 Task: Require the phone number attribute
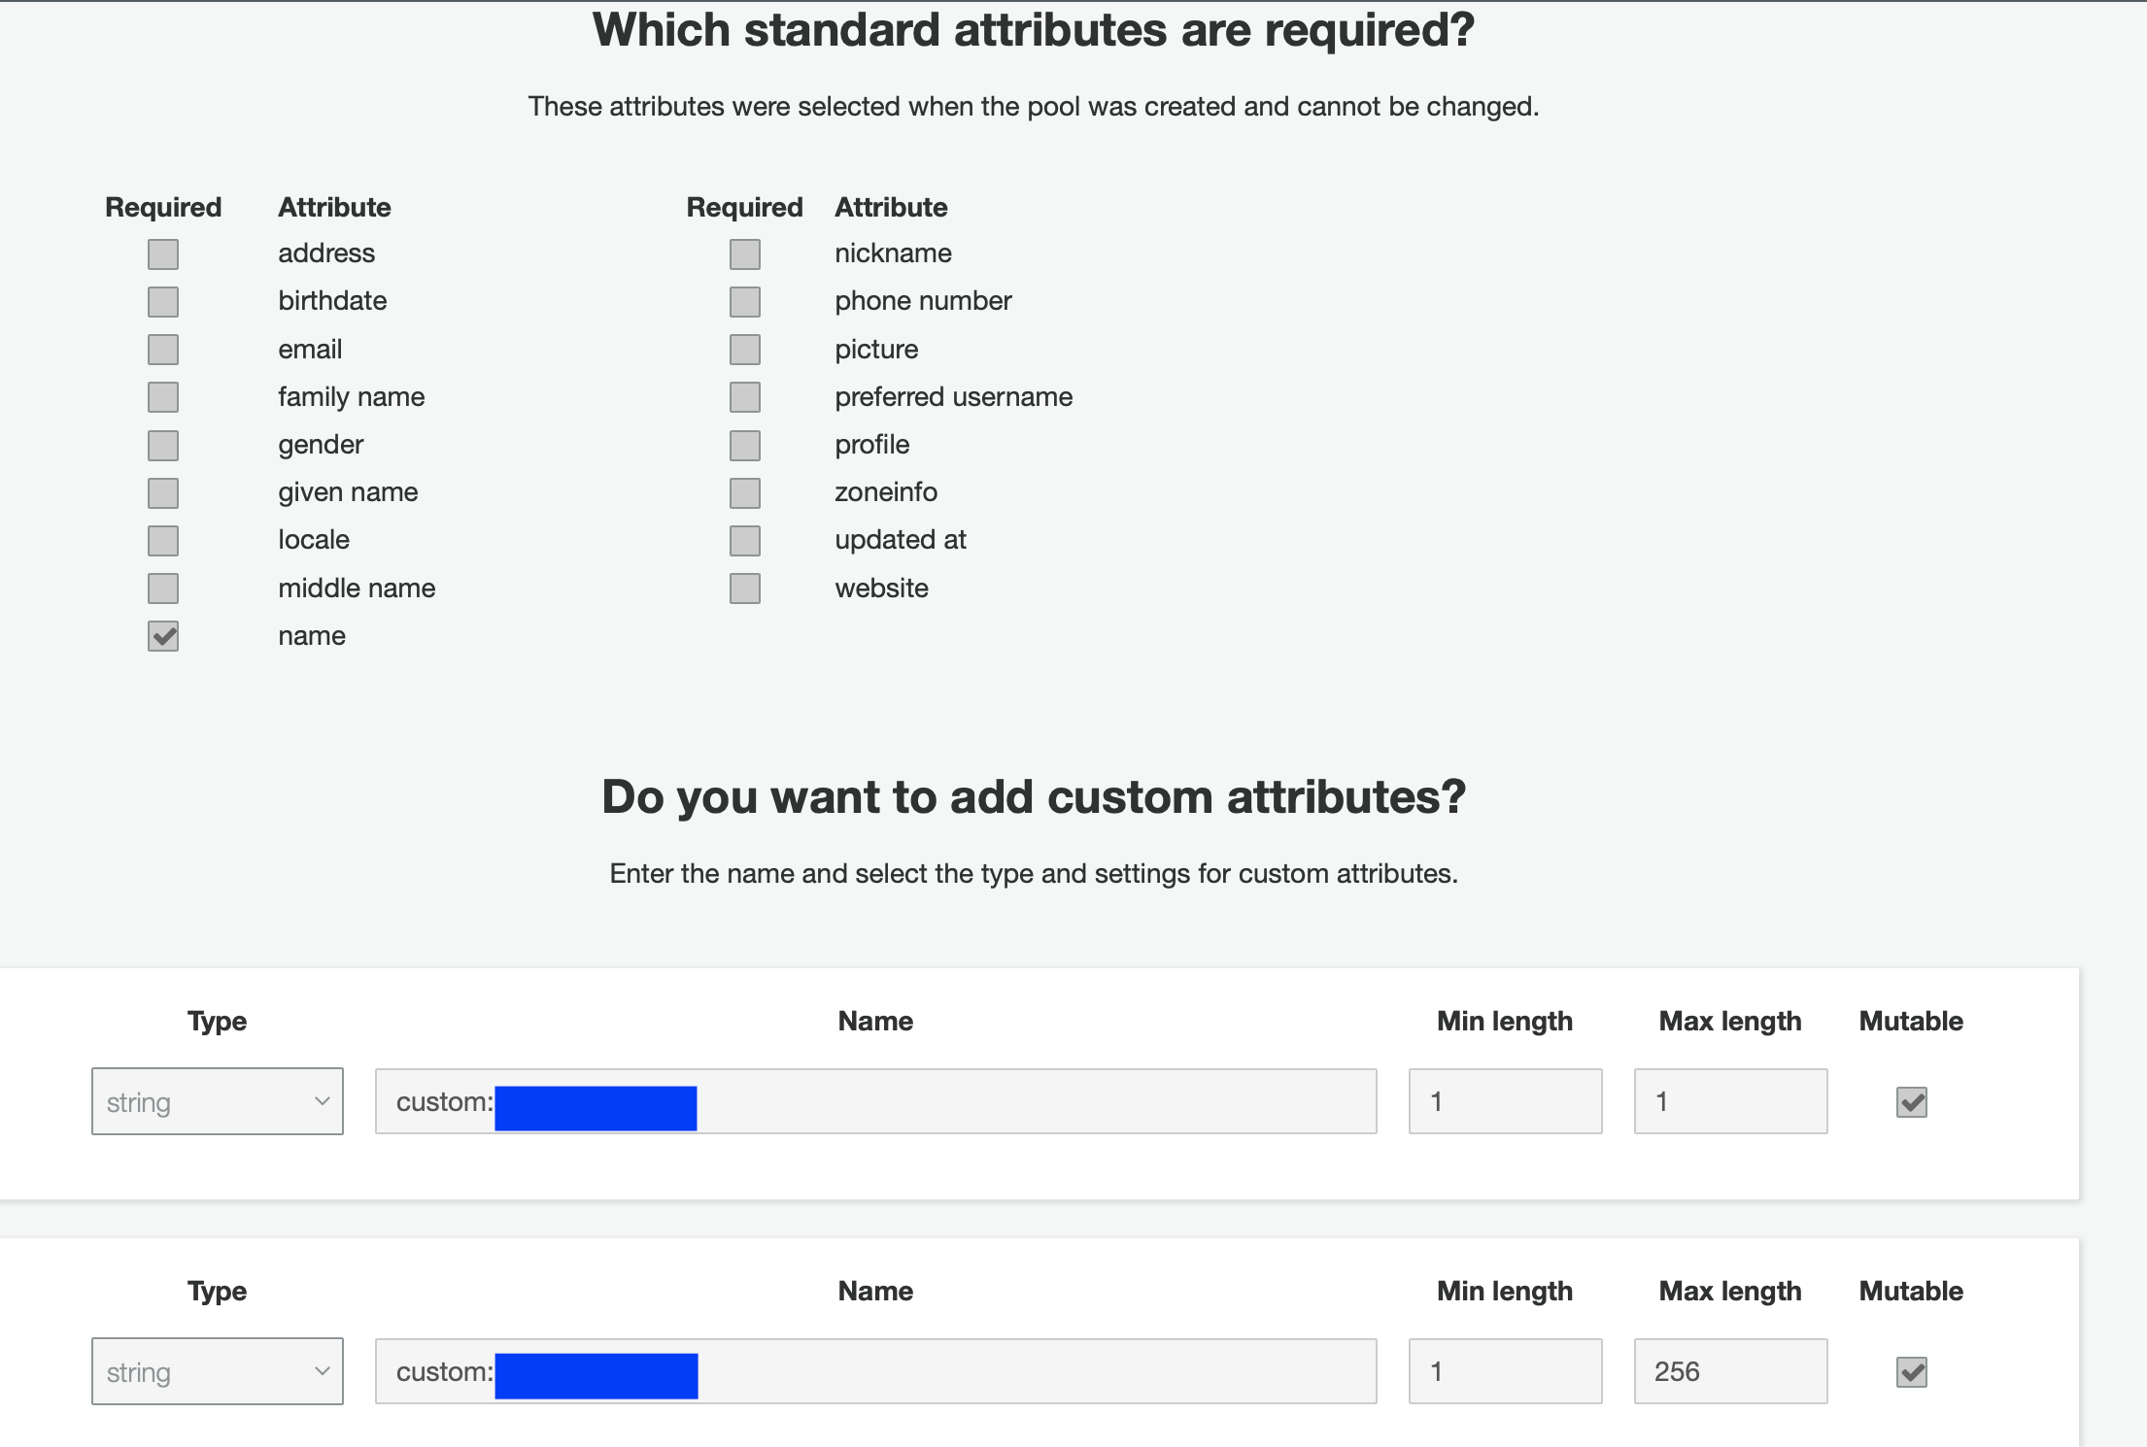(744, 301)
